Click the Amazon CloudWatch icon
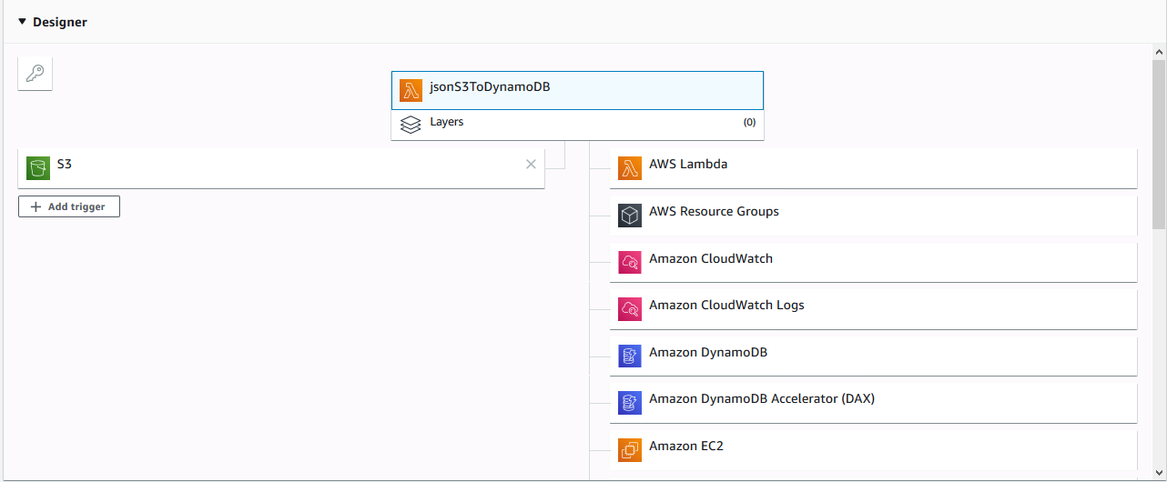Screen dimensions: 1167x482 pyautogui.click(x=630, y=262)
